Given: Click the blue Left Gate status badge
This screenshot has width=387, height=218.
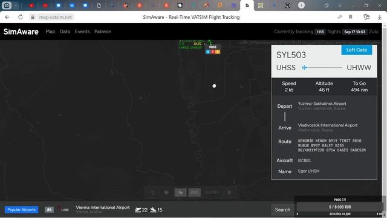Looking at the screenshot, I should [x=357, y=50].
